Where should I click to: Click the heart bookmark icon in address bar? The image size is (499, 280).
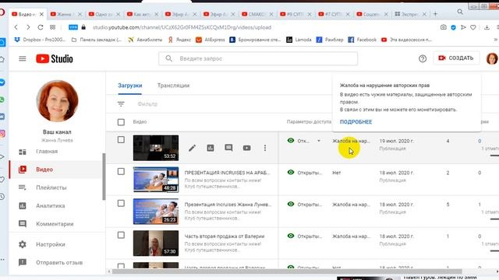point(473,28)
